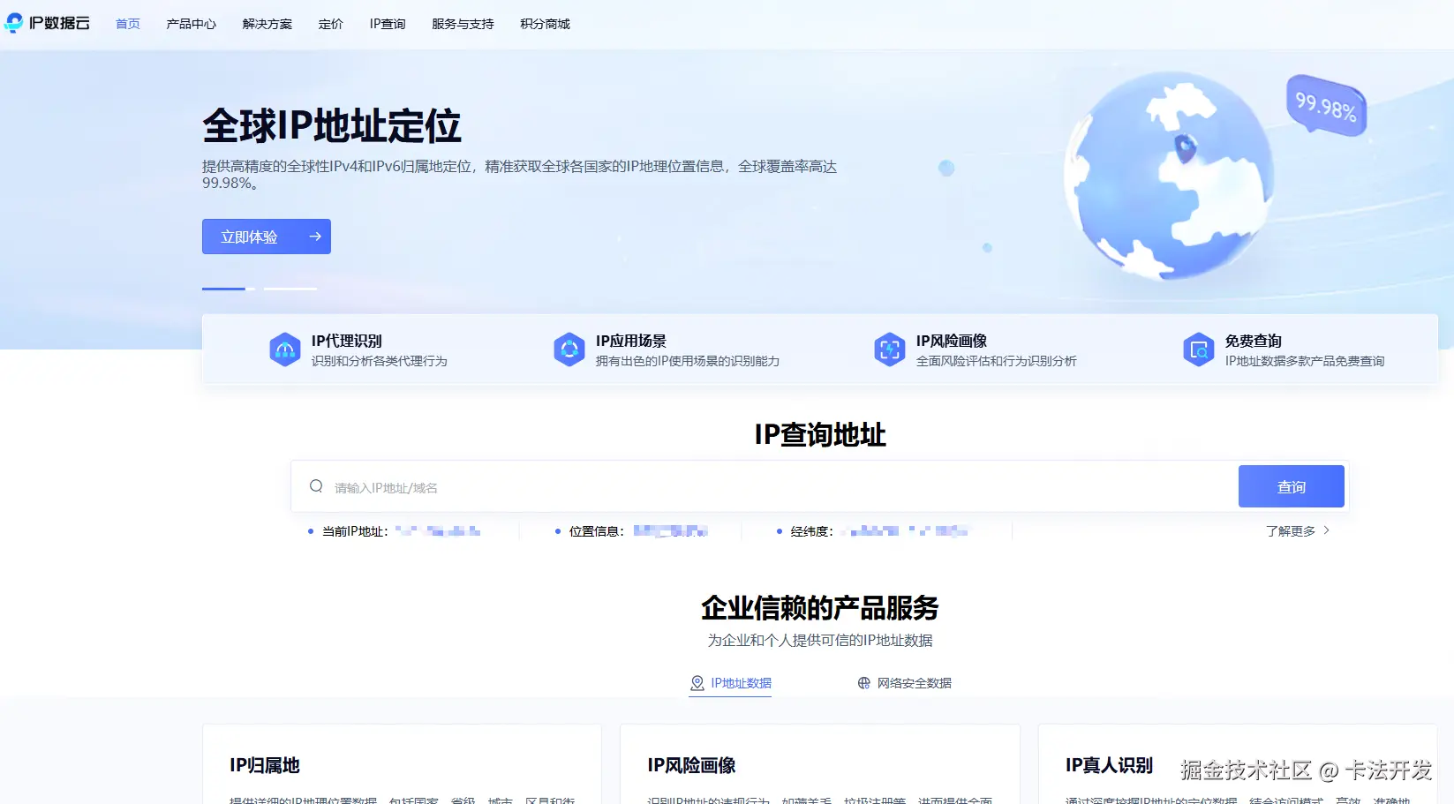Screen dimensions: 1454x804
Task: Go to 首页 in the navigation bar
Action: [128, 24]
